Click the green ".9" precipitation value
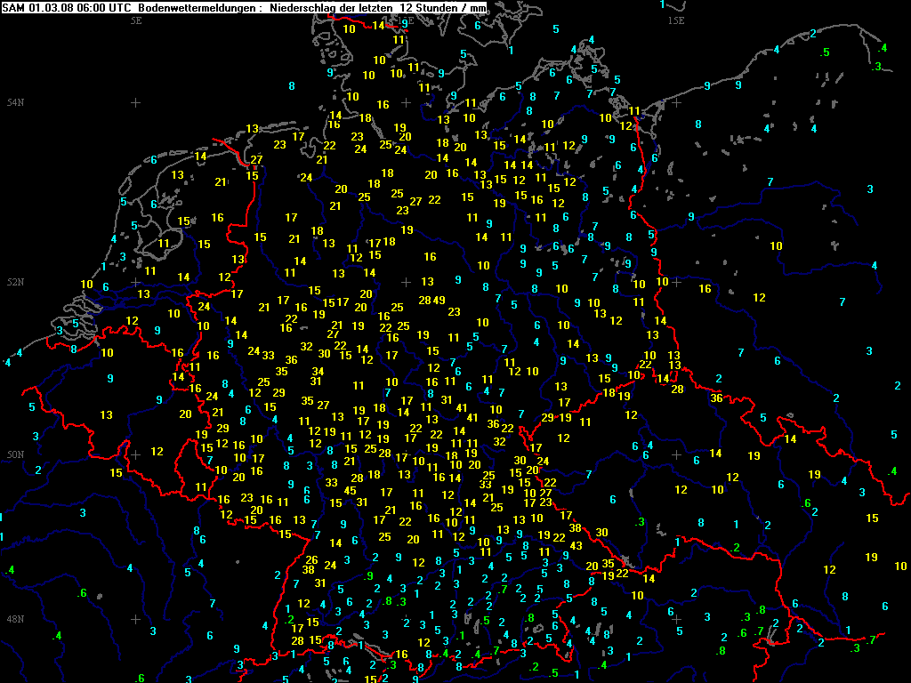911x683 pixels. (368, 576)
